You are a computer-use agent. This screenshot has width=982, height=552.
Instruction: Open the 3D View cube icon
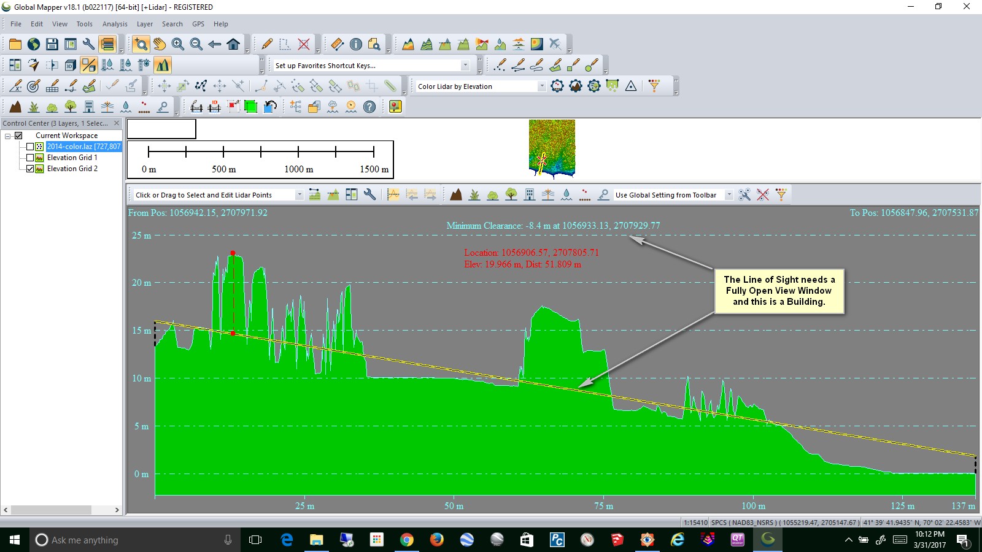71,65
